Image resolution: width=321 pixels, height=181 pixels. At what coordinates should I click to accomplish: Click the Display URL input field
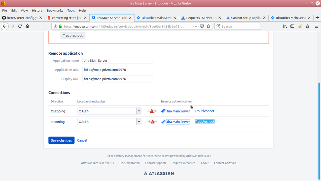click(118, 79)
